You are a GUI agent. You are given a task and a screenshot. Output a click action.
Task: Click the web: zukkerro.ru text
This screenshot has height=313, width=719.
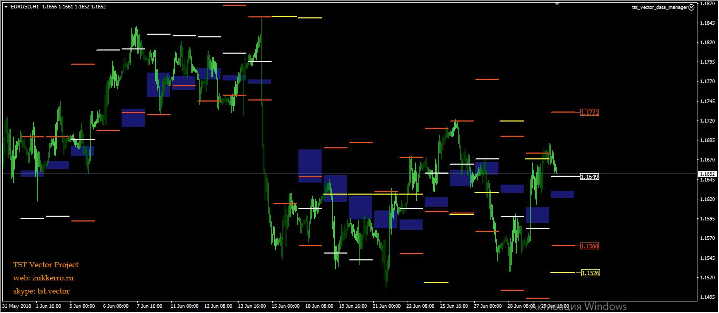pos(43,278)
